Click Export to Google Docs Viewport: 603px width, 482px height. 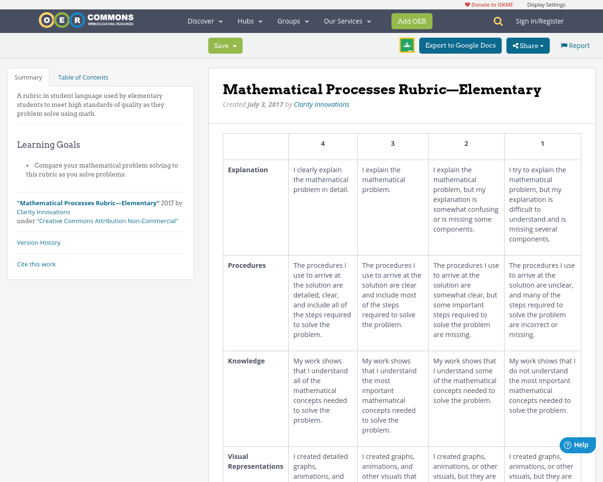460,45
